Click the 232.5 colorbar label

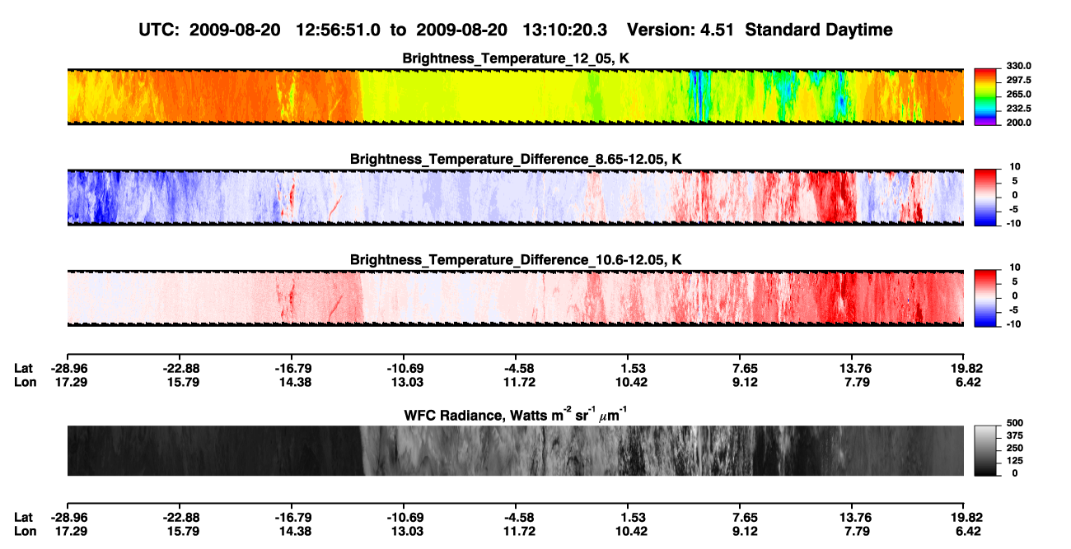click(x=1017, y=109)
